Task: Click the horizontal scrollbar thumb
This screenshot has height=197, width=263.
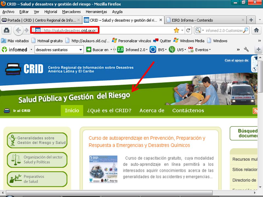Action: pos(109,192)
